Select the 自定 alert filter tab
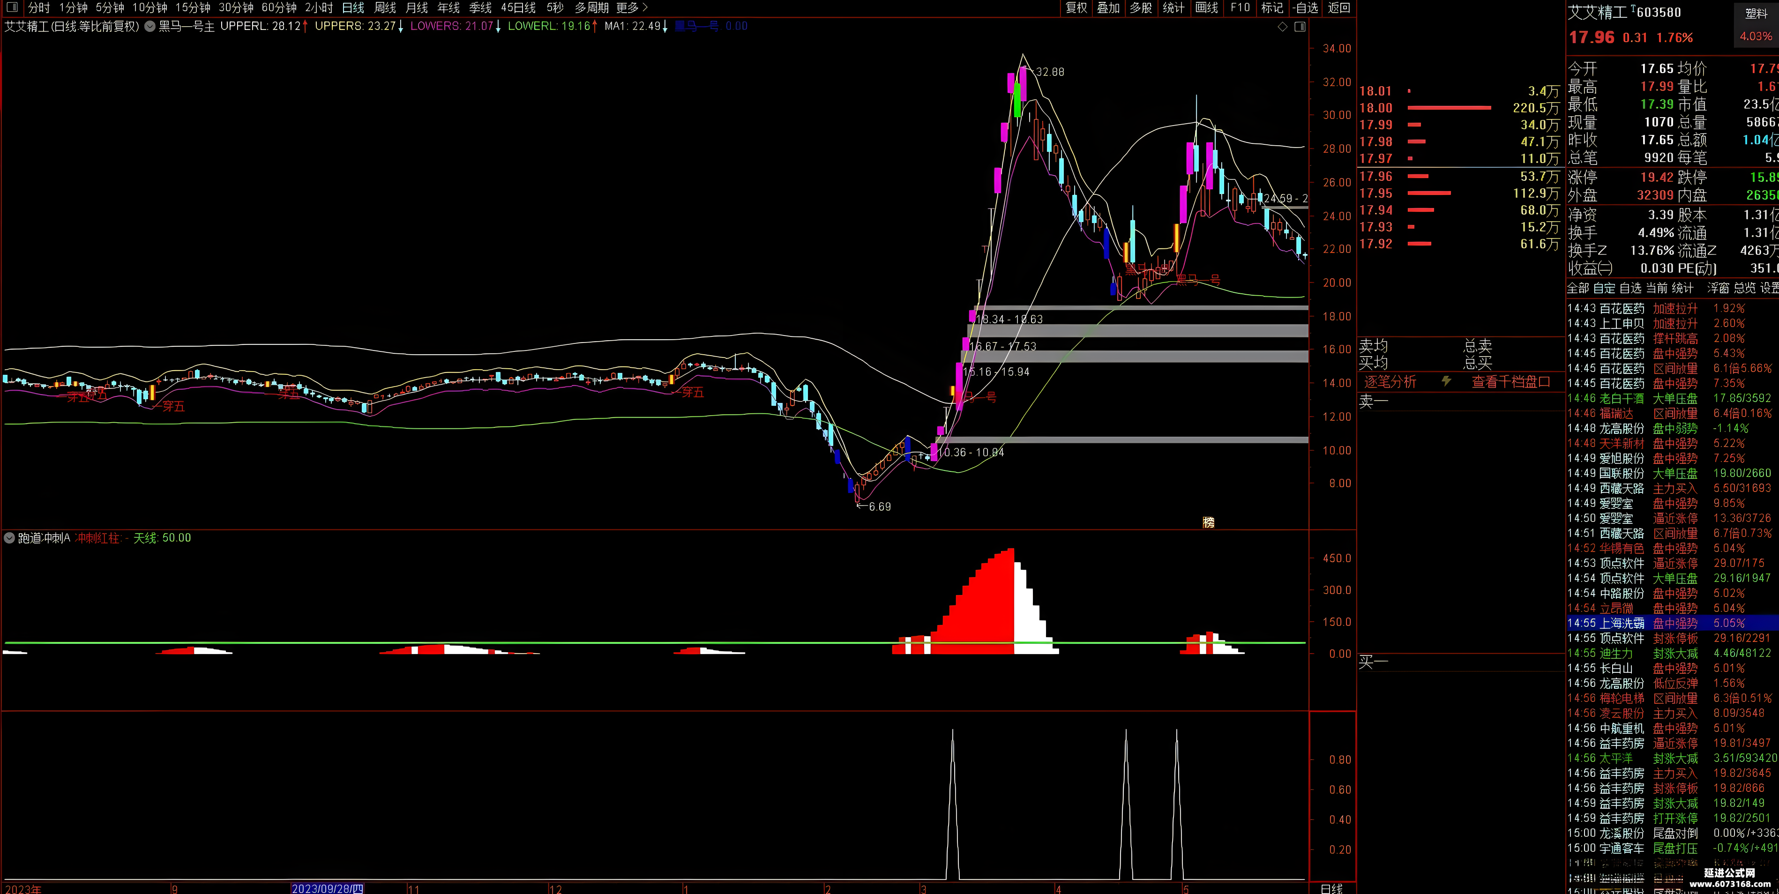Screen dimensions: 1779x894 click(1604, 288)
